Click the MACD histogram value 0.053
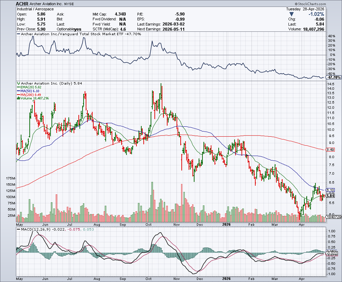 [x=88, y=229]
